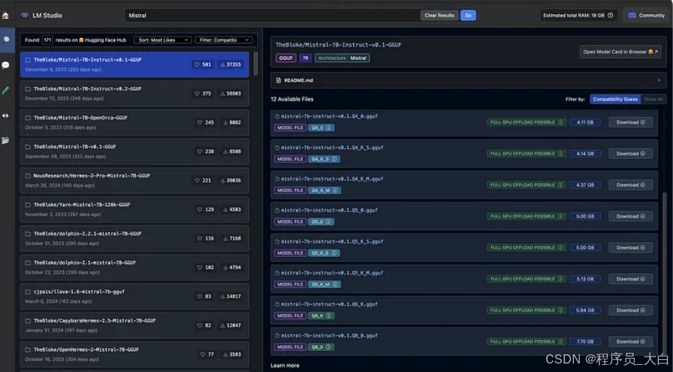Screen dimensions: 673x372
Task: Click the Q4_K_S quantization info icon
Action: coord(334,159)
